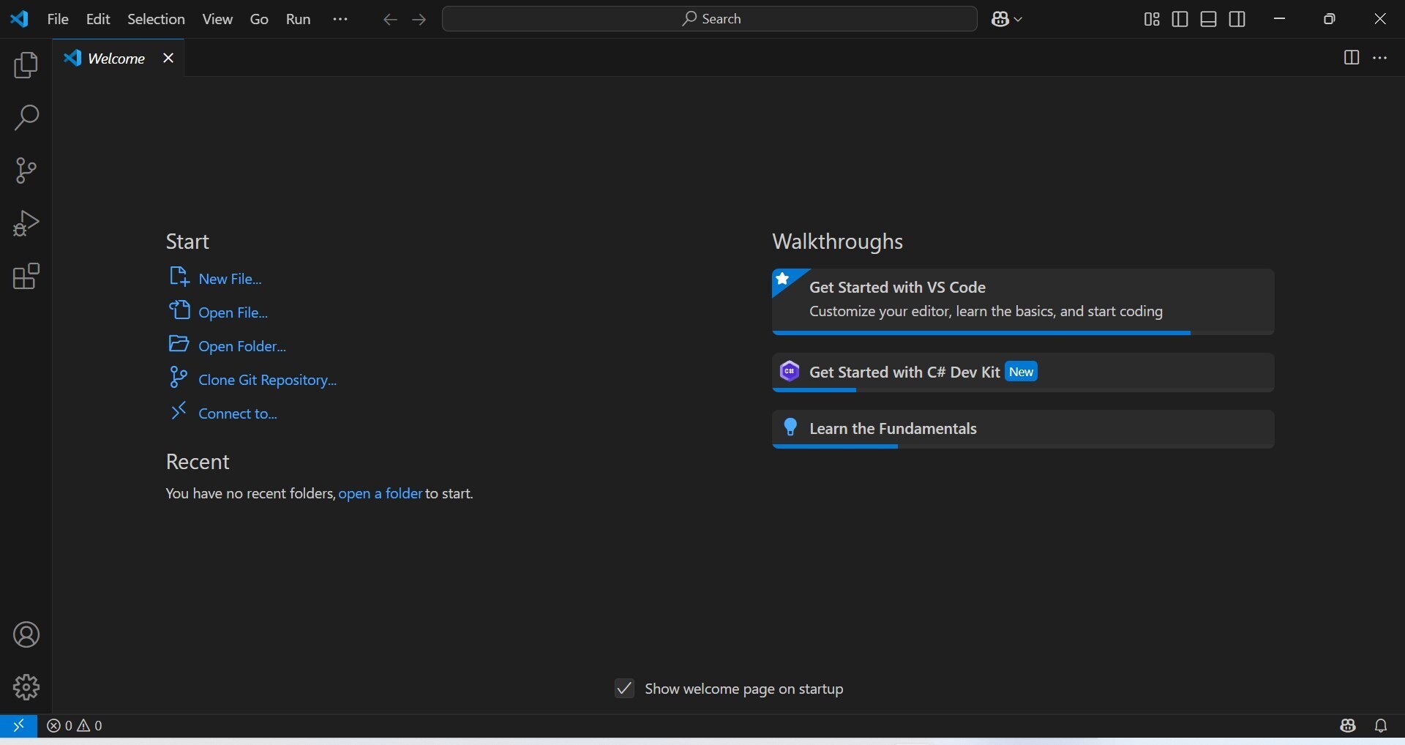Open Run and Debug view
Image resolution: width=1405 pixels, height=745 pixels.
26,223
